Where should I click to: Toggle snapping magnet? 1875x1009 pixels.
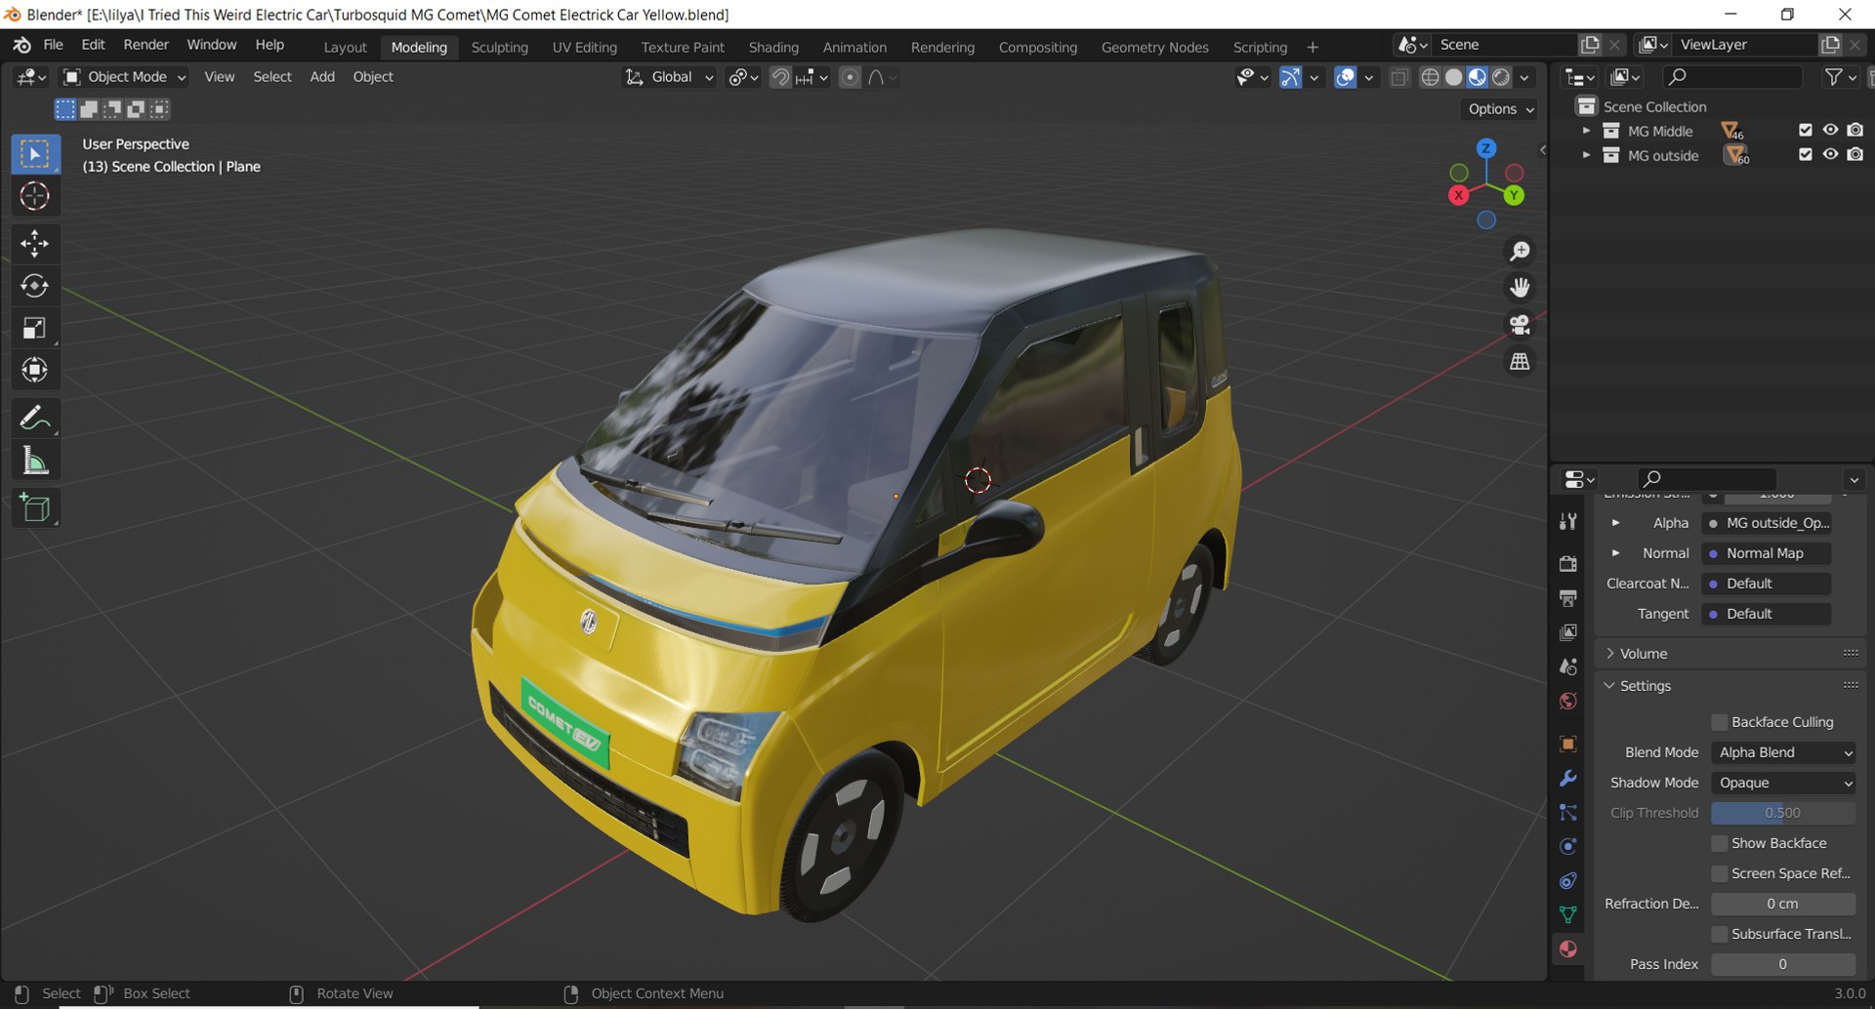click(780, 77)
